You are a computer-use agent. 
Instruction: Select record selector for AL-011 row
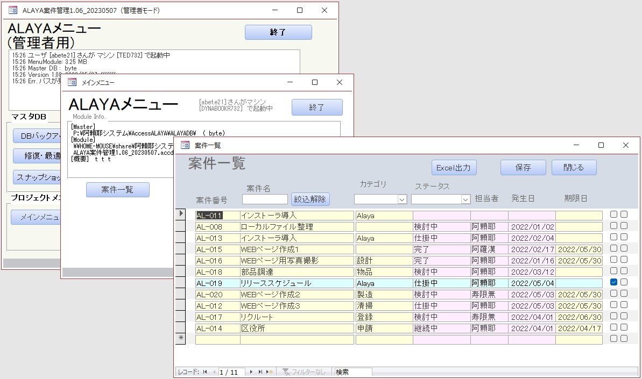(181, 214)
